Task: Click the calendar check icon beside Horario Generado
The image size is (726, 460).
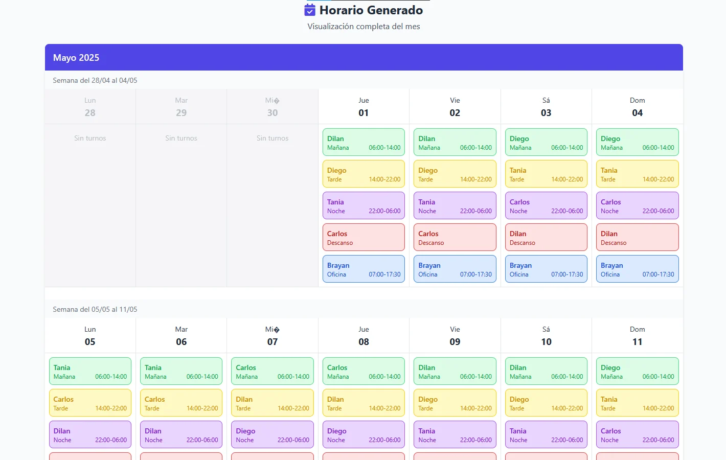Action: pyautogui.click(x=310, y=10)
